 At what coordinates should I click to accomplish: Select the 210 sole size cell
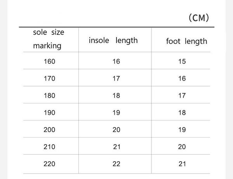(50, 146)
